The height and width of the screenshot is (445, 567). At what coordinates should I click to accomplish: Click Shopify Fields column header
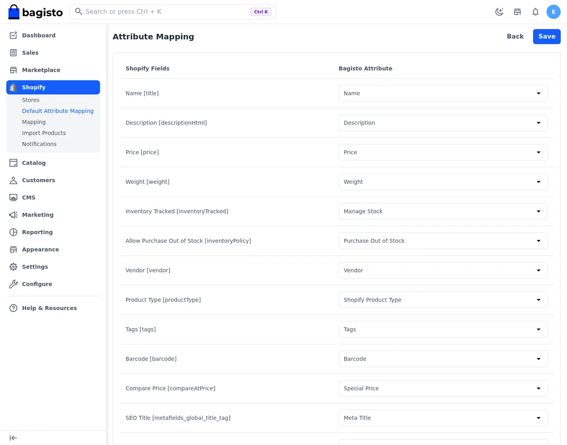(x=147, y=69)
